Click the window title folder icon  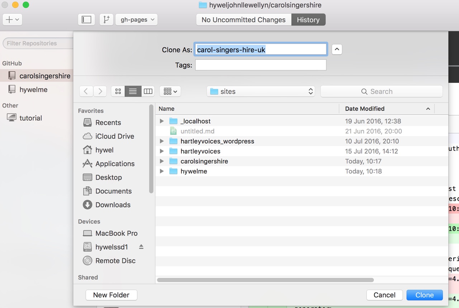tap(203, 5)
